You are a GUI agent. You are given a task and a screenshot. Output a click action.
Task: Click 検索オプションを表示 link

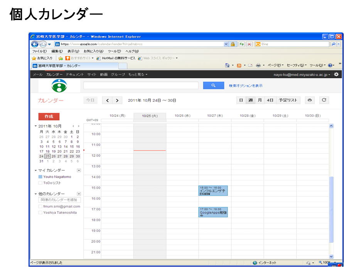[x=246, y=86]
